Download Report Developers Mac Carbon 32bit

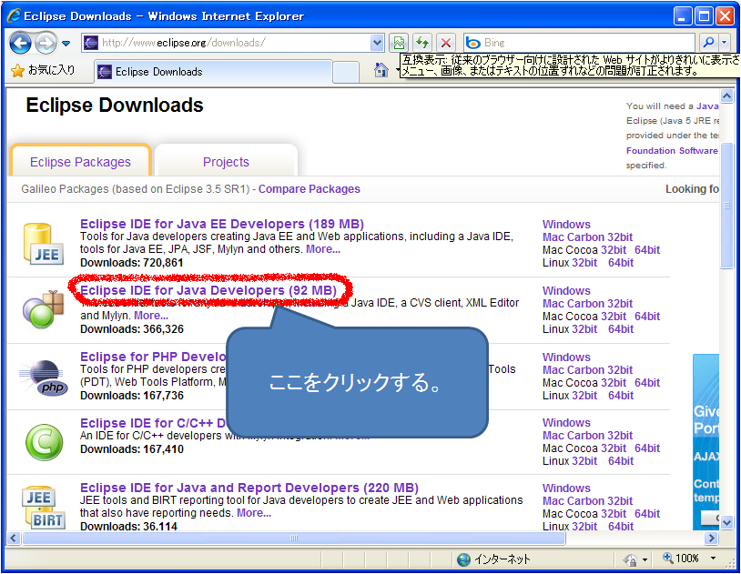(587, 501)
